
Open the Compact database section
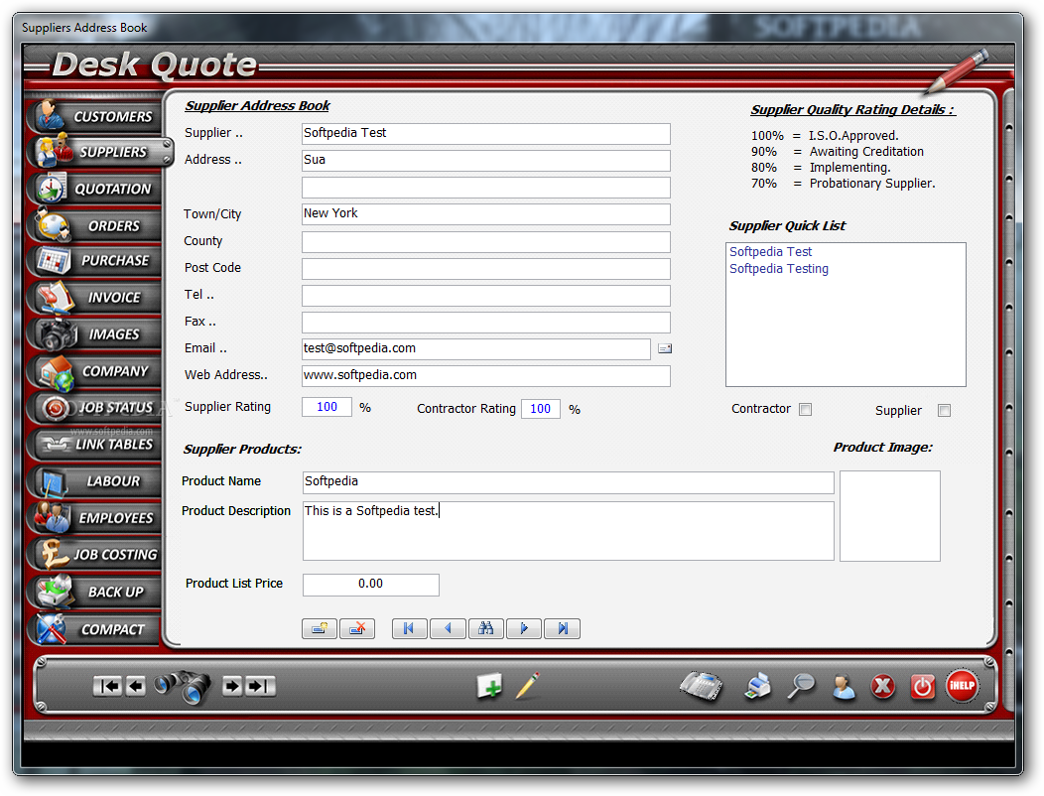94,629
